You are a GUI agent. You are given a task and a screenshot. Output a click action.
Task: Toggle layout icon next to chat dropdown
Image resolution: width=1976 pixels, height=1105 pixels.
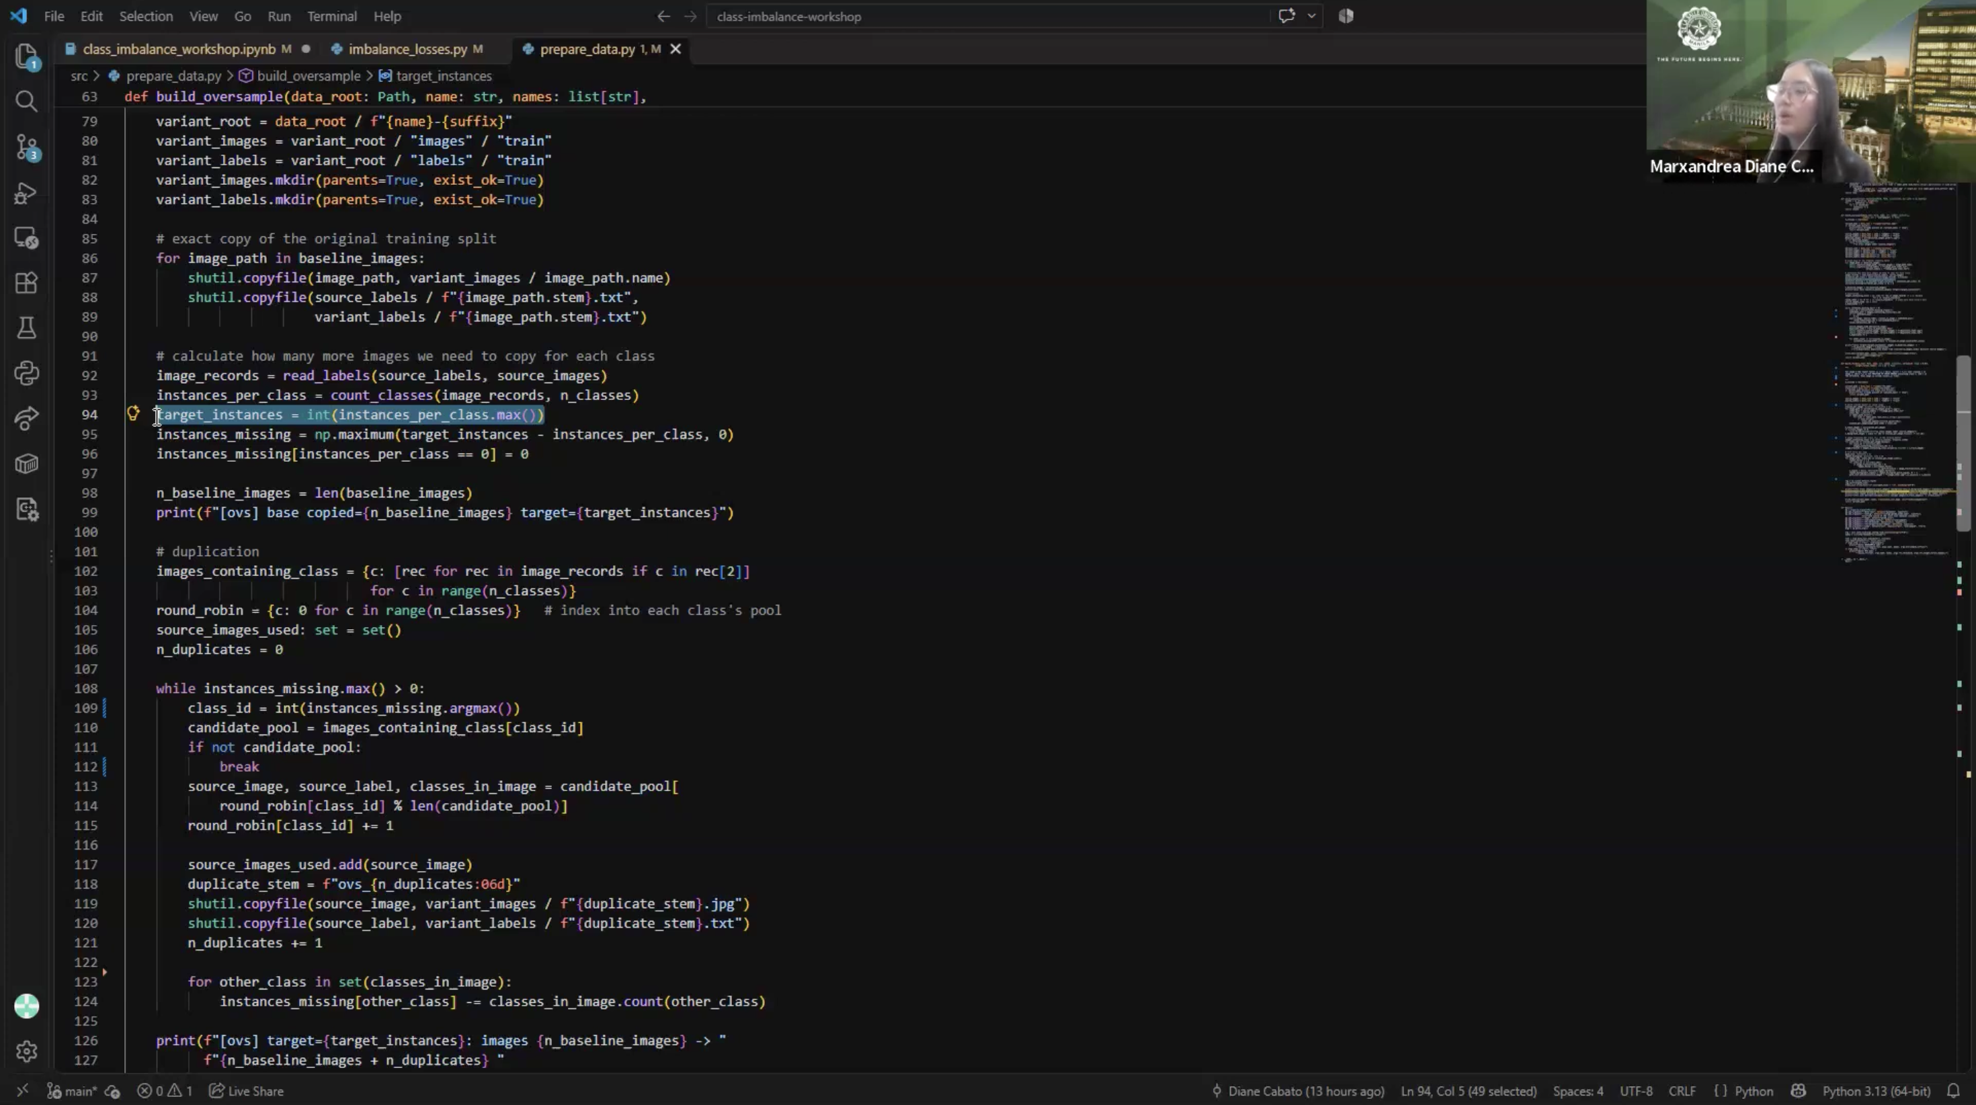point(1346,16)
